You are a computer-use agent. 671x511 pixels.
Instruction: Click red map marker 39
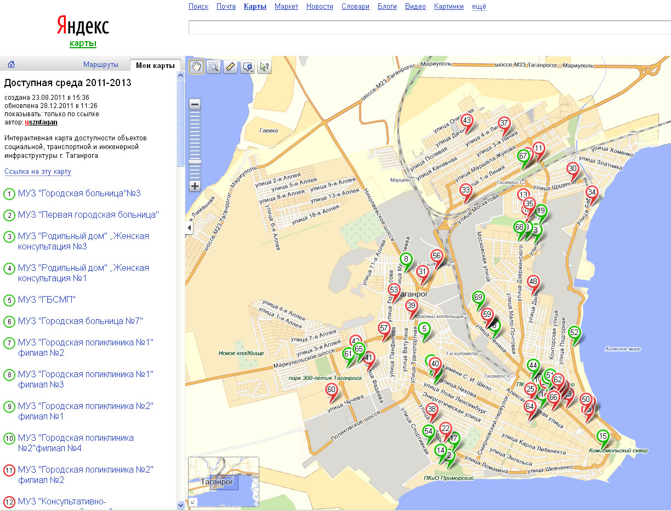pos(412,306)
